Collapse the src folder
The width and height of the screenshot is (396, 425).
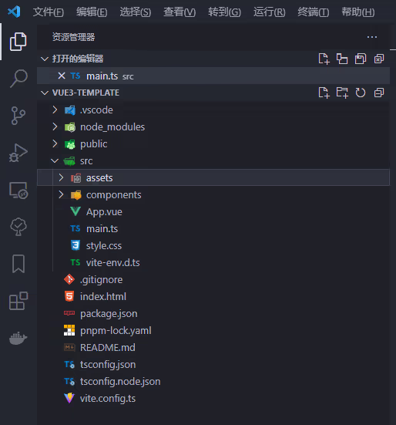click(55, 160)
